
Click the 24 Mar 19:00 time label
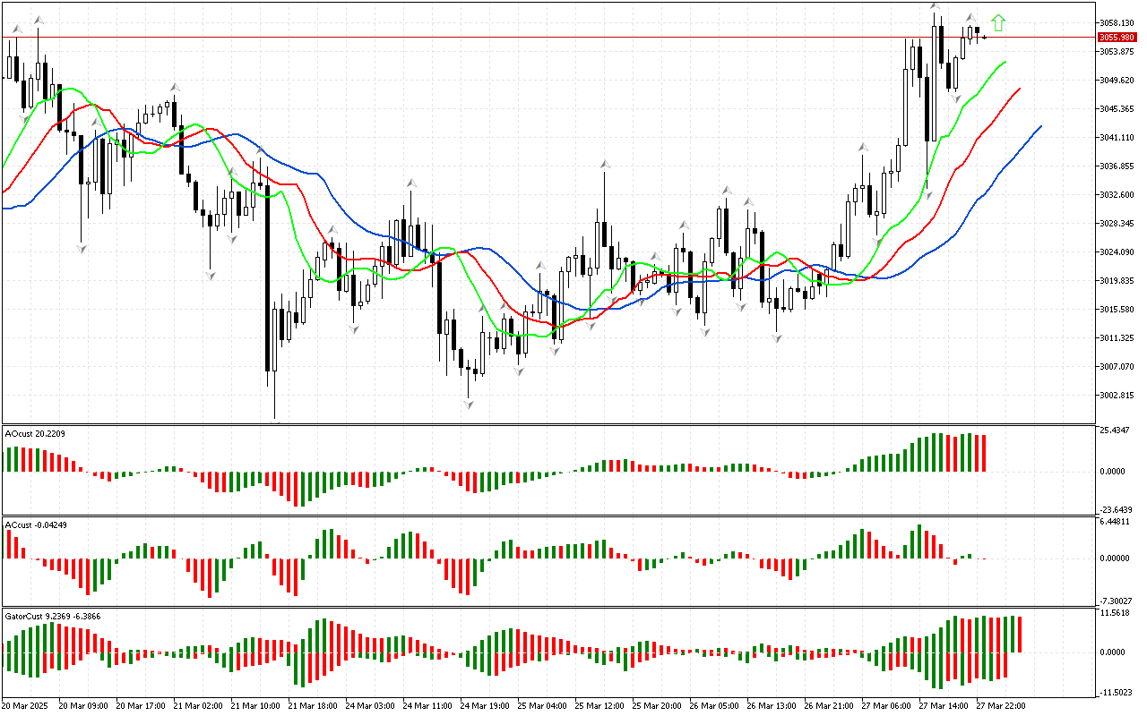484,706
